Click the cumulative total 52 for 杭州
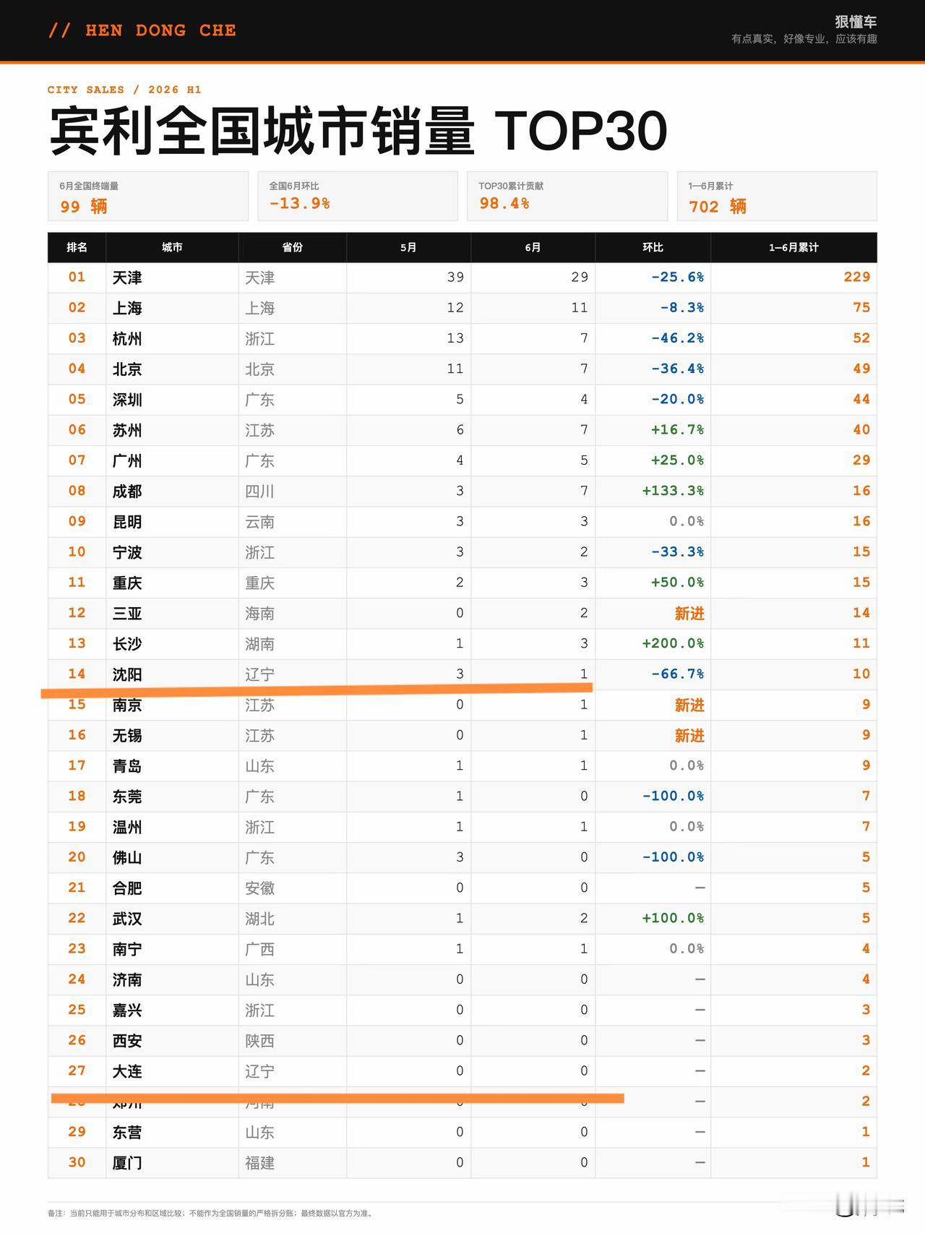 point(861,338)
